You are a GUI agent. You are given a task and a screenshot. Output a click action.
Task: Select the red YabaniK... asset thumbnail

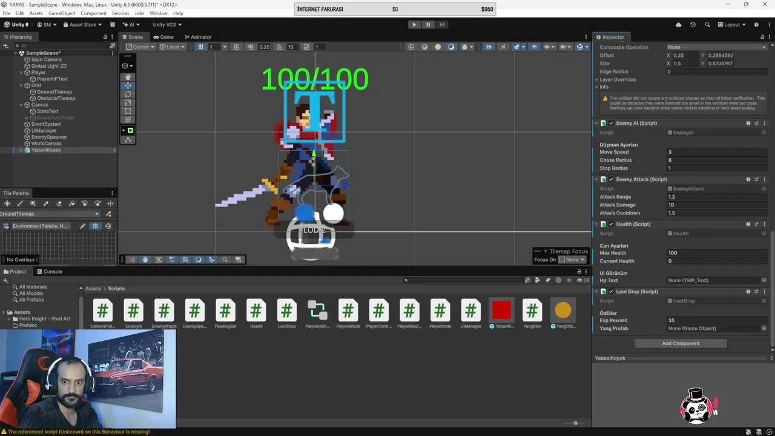[x=501, y=311]
